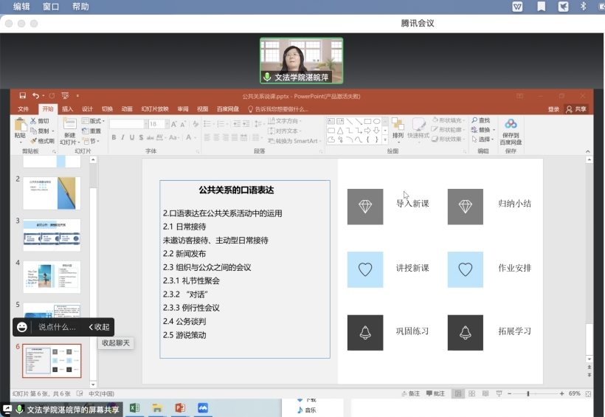Switch to the Insert (插入) ribbon tab
The height and width of the screenshot is (417, 605).
67,109
